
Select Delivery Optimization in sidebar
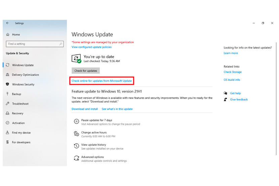(25, 75)
